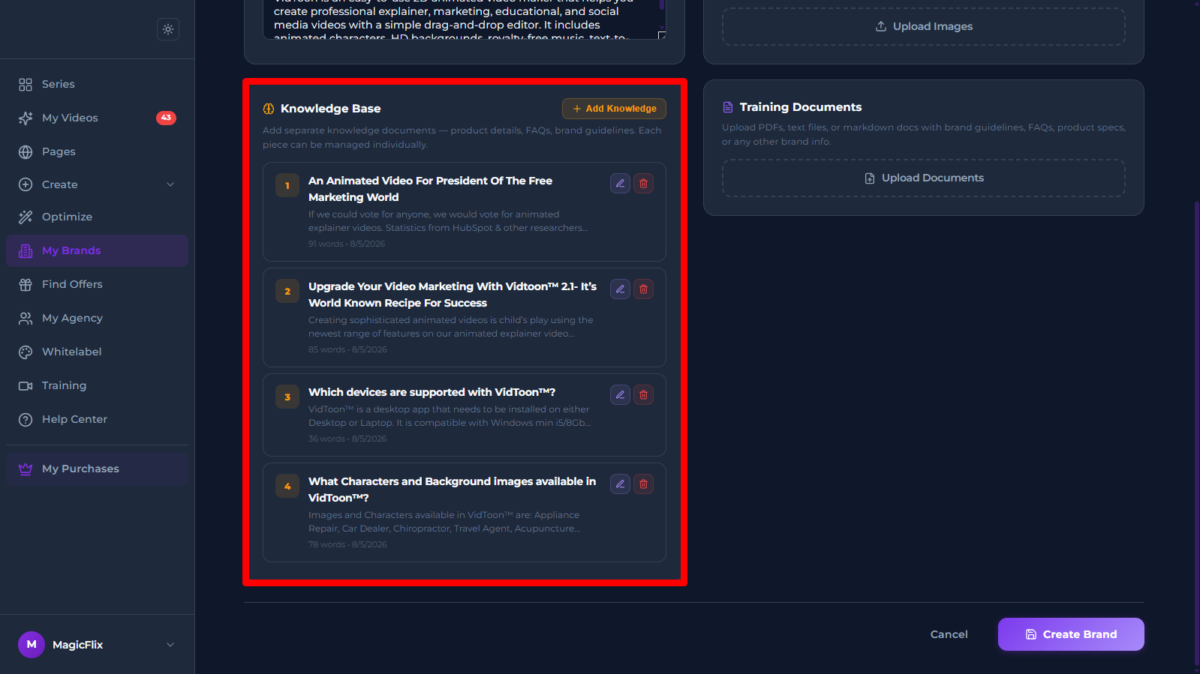Image resolution: width=1200 pixels, height=674 pixels.
Task: Toggle the light/dark theme sun icon
Action: tap(168, 29)
